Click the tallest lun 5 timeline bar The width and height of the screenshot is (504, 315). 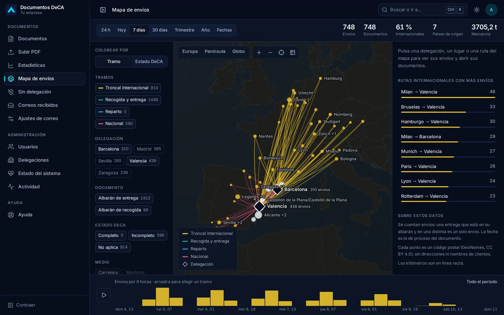pos(163,297)
